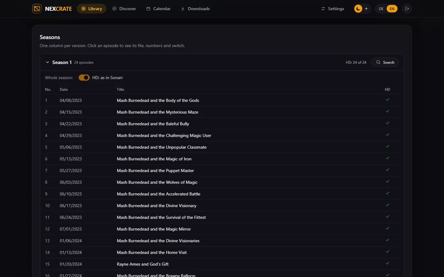Click HD checkmark for Baleful Bully episode
This screenshot has width=444, height=277.
(x=388, y=123)
